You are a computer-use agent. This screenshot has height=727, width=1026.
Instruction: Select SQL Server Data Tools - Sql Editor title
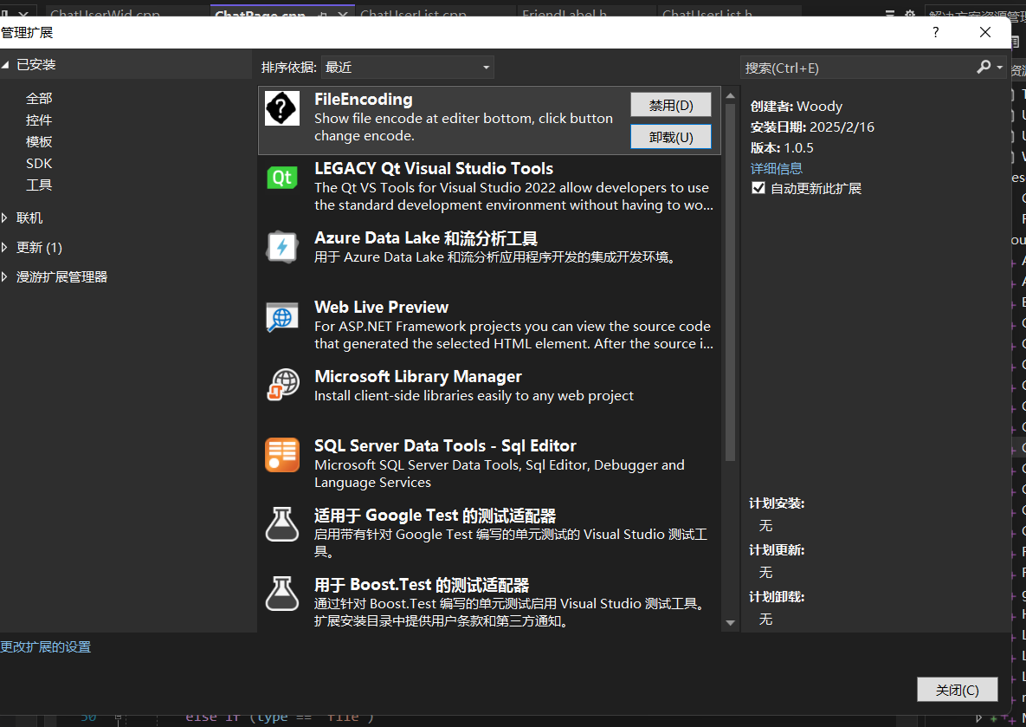[445, 446]
